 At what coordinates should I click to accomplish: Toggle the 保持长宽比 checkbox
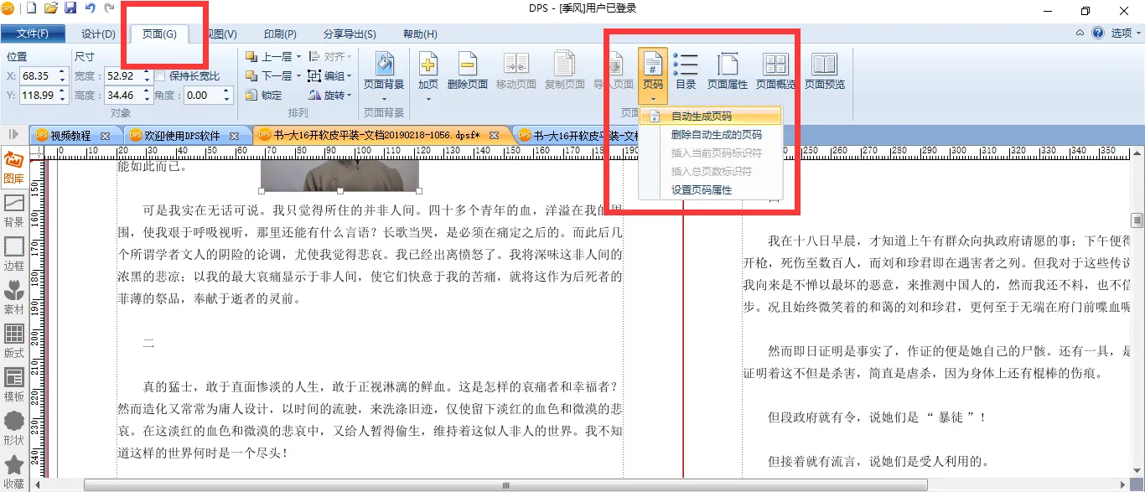pyautogui.click(x=160, y=76)
